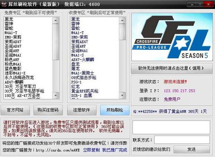Click 软件无法使用时请点击这里 button
This screenshot has width=215, height=157.
pos(171,68)
